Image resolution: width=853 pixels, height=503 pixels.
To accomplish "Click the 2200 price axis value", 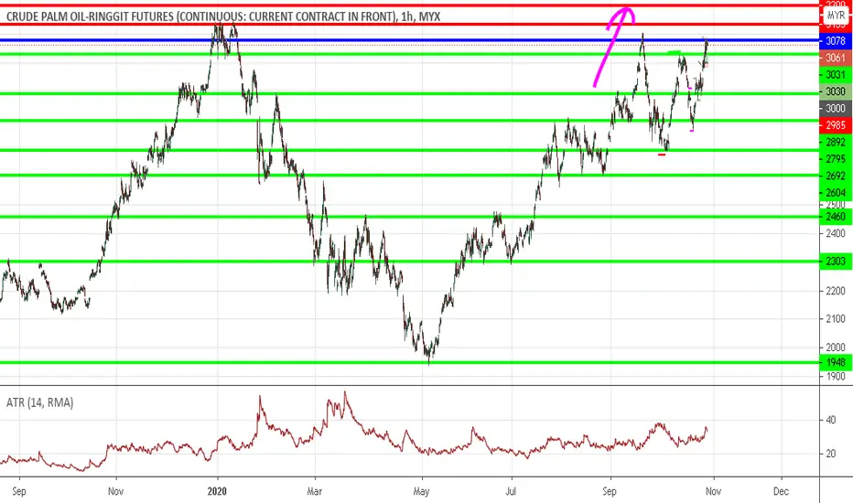I will [x=836, y=291].
